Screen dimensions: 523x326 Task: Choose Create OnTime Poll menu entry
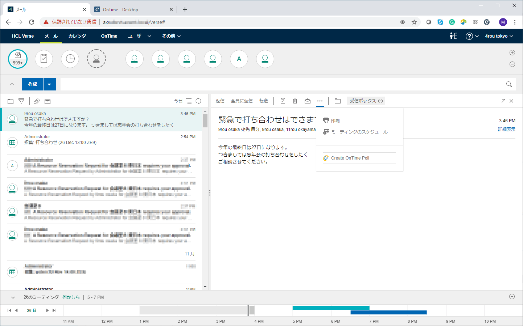(349, 158)
